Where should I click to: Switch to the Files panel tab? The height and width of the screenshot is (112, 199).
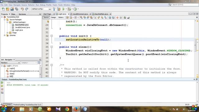tap(13, 14)
